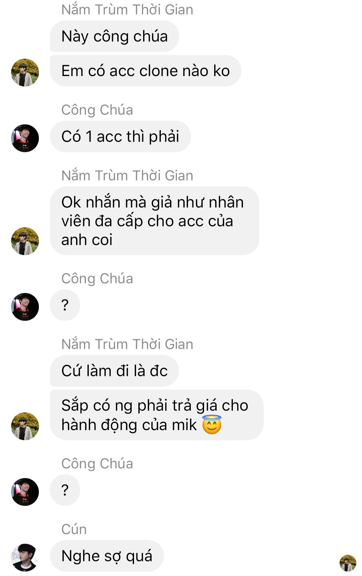Tap the topmost 'Nắm Trùm Thời Gian' sender name
This screenshot has height=576, width=362.
click(x=127, y=9)
